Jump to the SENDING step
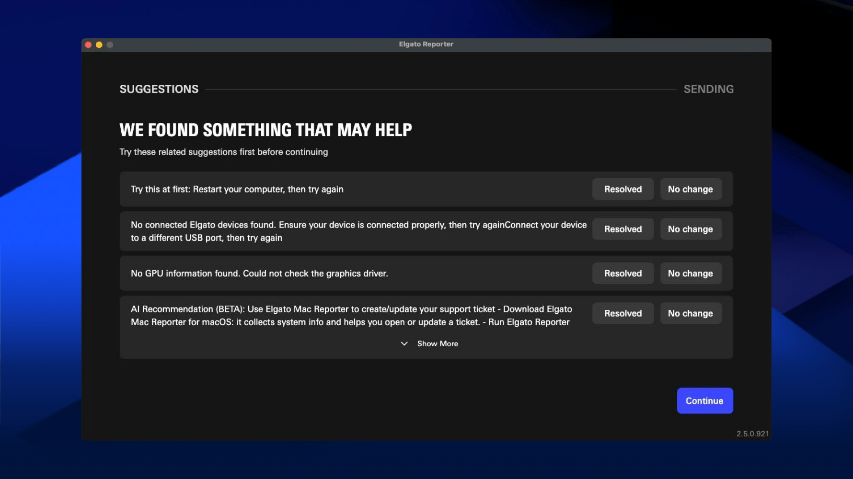The image size is (853, 479). point(708,89)
